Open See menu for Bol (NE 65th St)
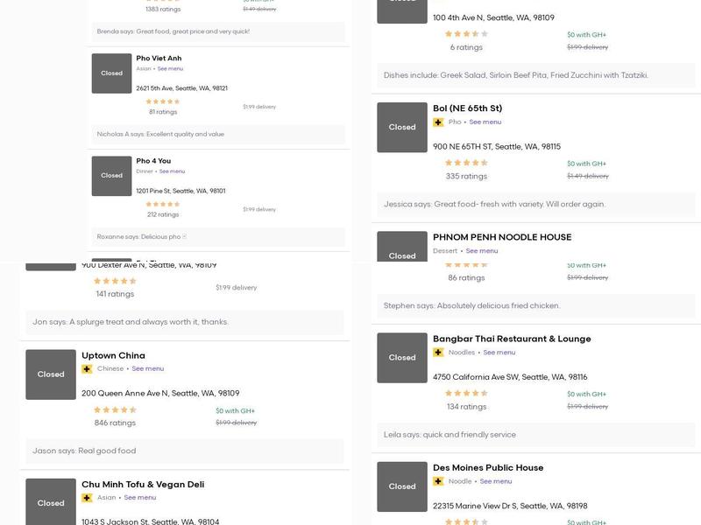 [485, 122]
